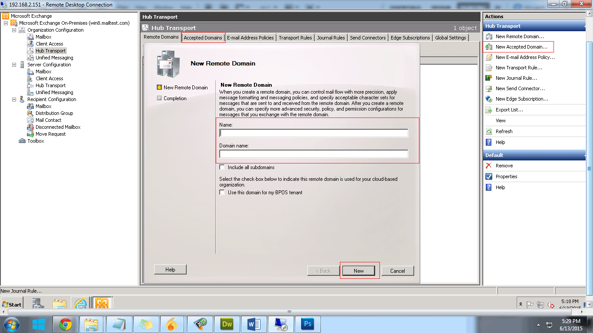Open Global Settings tab
This screenshot has width=593, height=333.
coord(451,38)
